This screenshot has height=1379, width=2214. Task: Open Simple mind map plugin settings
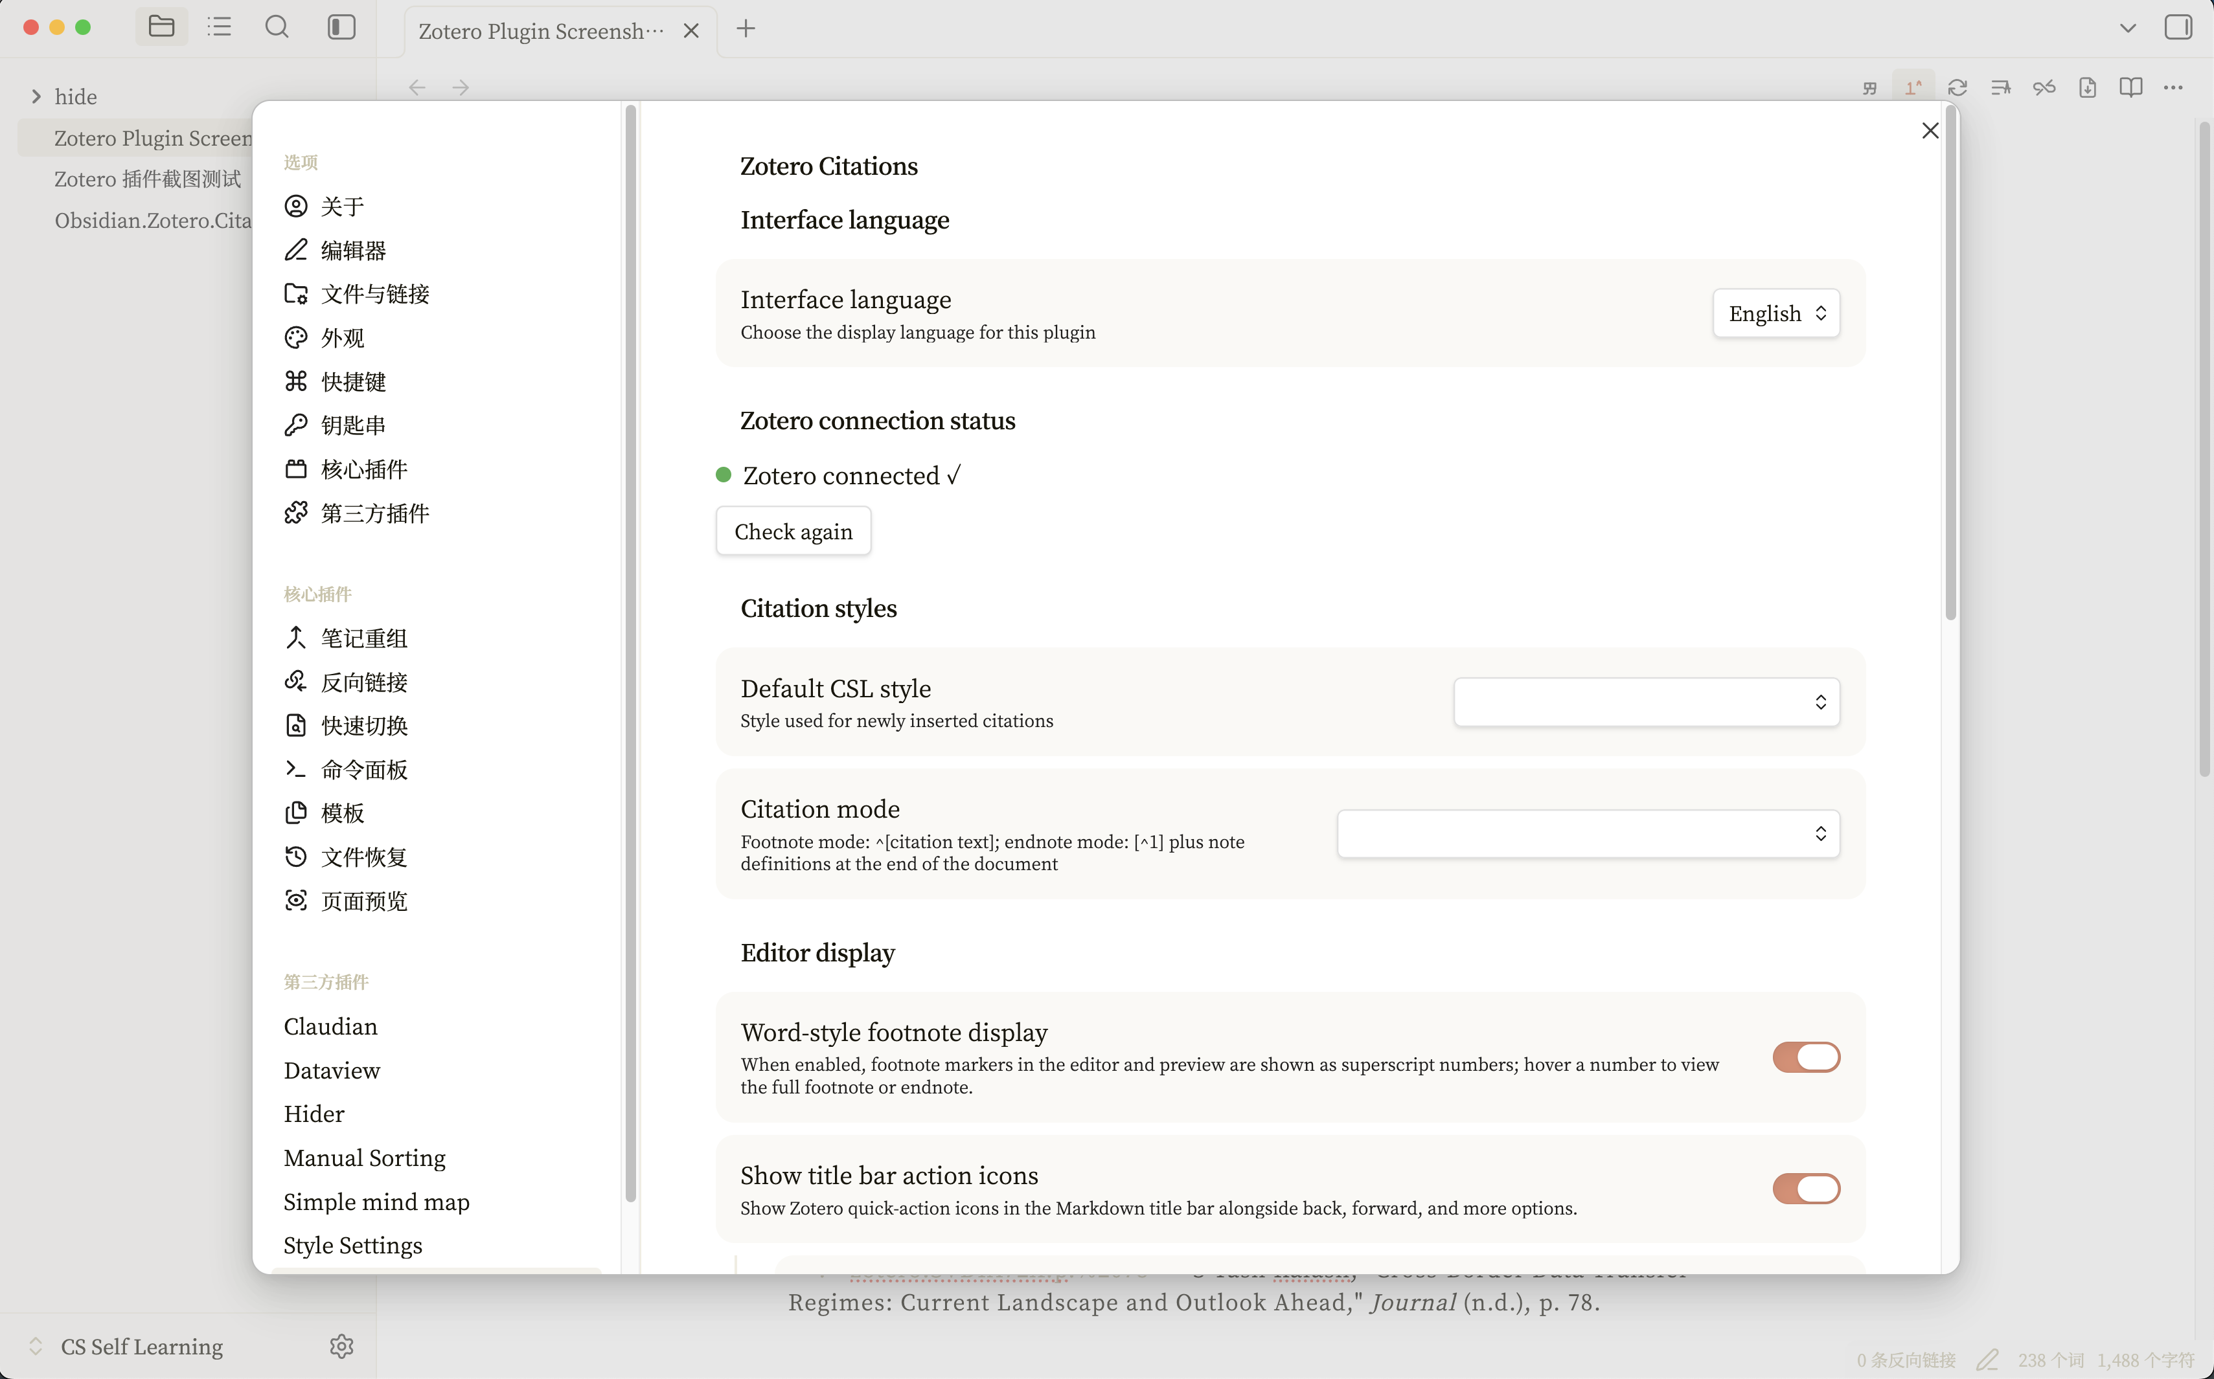tap(436, 1201)
